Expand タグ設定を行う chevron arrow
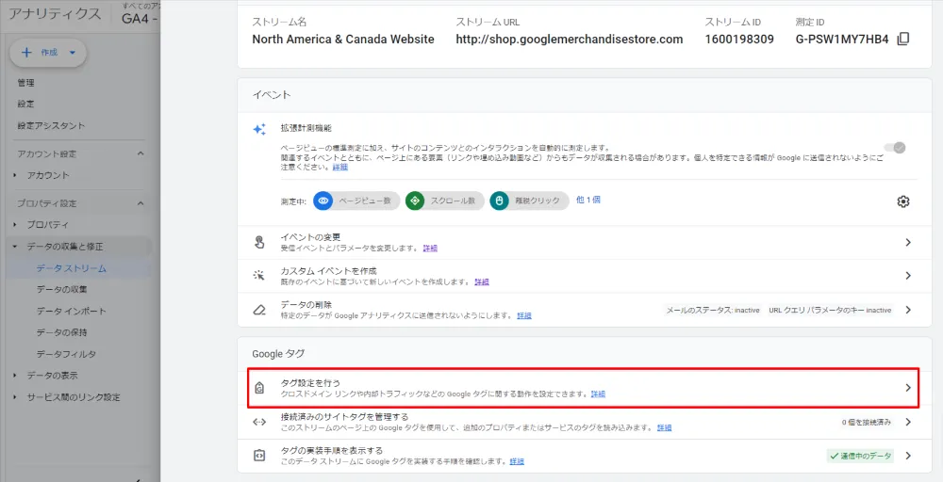This screenshot has width=943, height=482. 908,388
